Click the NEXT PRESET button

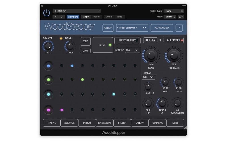click(127, 41)
